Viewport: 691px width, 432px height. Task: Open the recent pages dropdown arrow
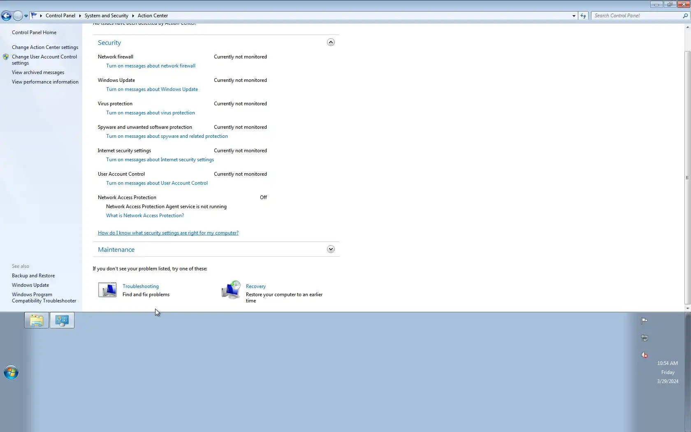26,16
